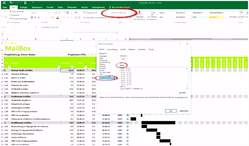
Task: Open Bedingte Formatierung menu
Action: click(x=140, y=15)
